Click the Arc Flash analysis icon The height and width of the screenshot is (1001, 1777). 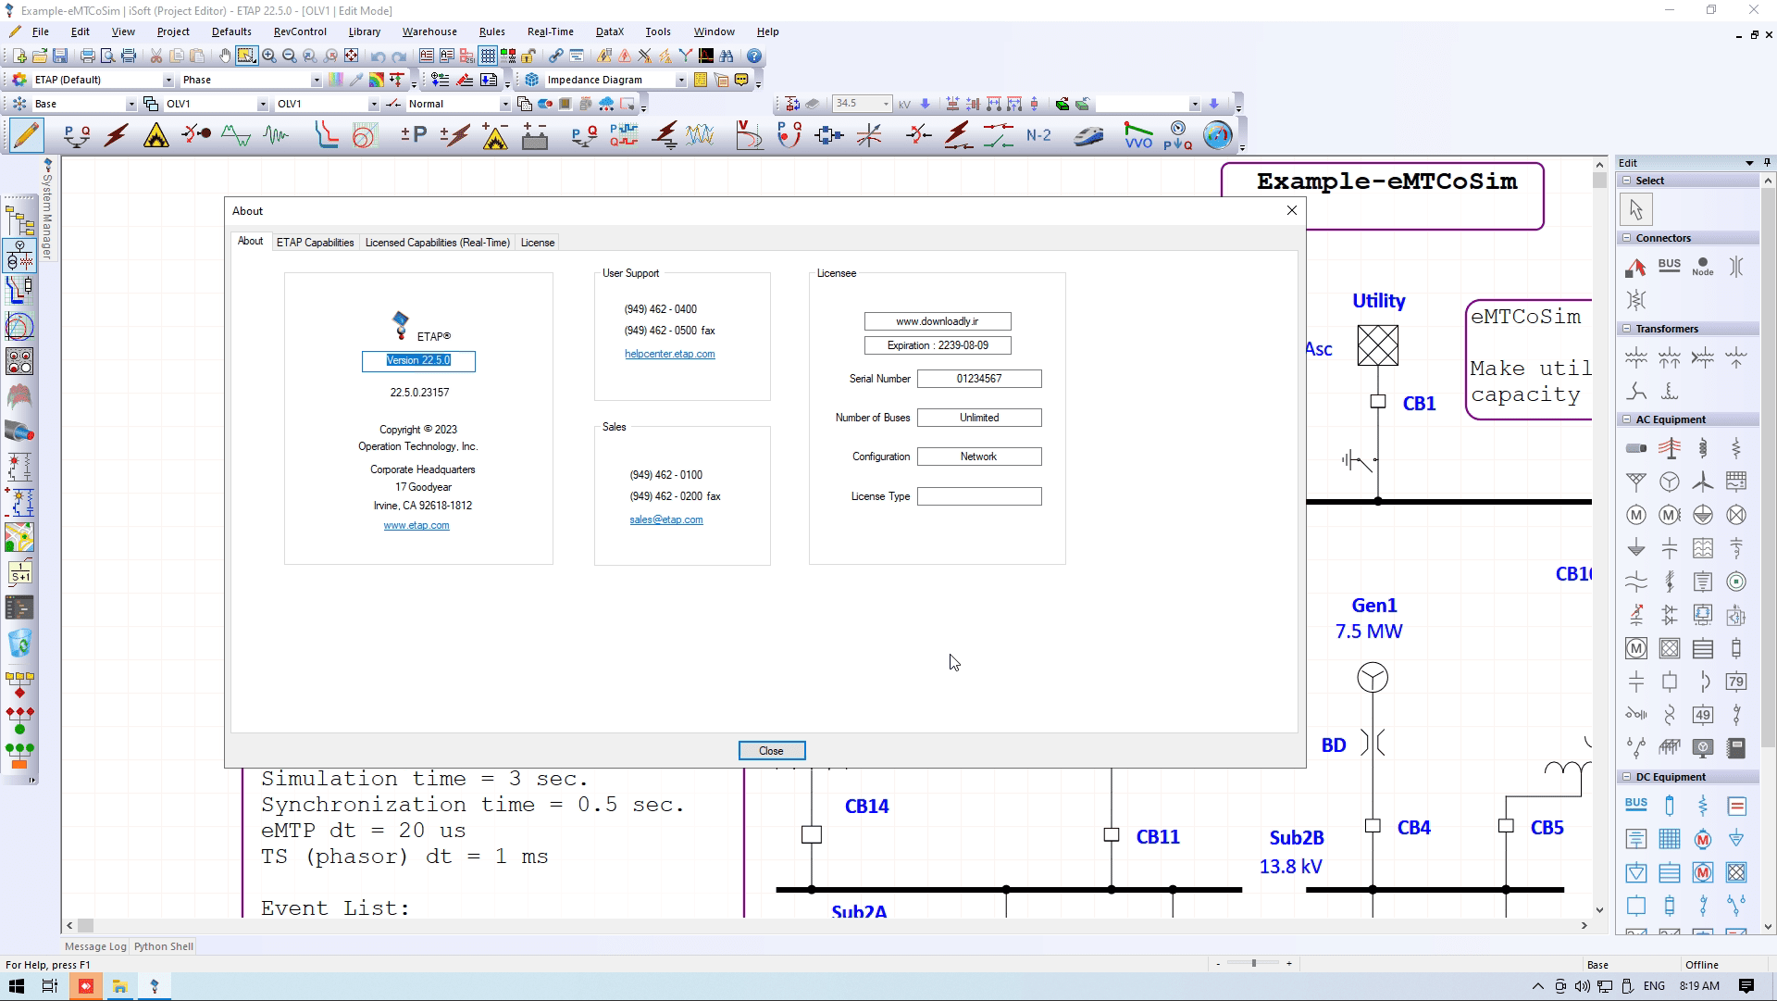click(x=155, y=136)
